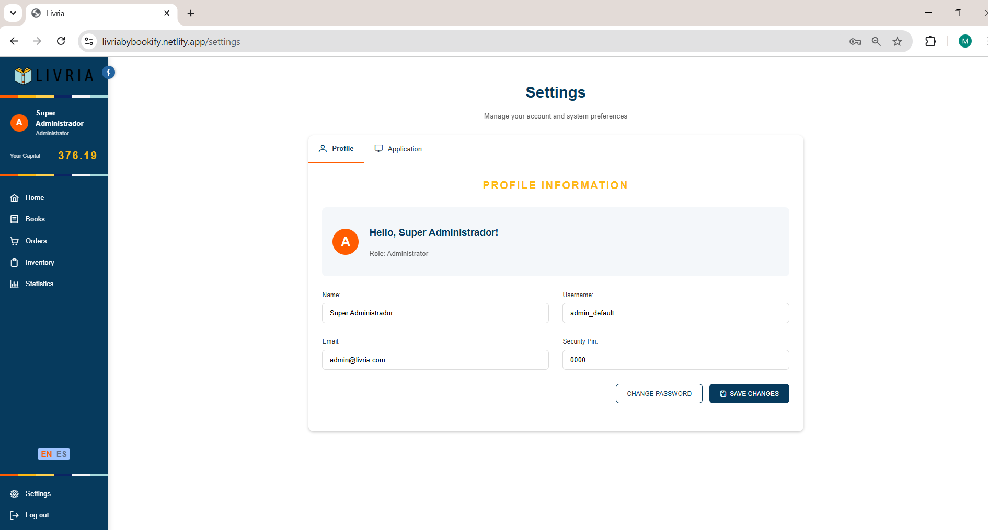The width and height of the screenshot is (988, 530).
Task: Click the capital value 376.19
Action: click(x=77, y=156)
